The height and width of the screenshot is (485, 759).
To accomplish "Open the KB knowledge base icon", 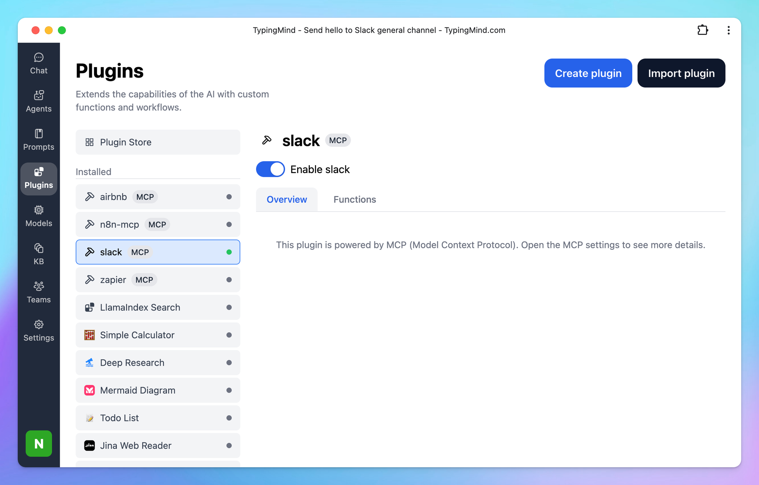I will (x=39, y=248).
